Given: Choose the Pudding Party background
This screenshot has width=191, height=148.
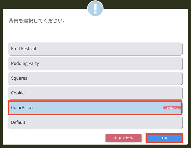Looking at the screenshot, I should (95, 63).
